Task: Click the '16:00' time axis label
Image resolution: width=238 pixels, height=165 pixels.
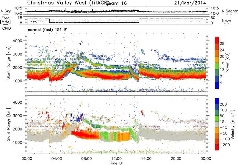Action: [x=146, y=159]
